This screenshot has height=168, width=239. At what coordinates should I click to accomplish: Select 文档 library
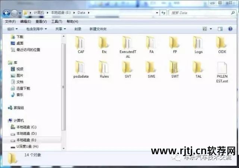(x=17, y=82)
